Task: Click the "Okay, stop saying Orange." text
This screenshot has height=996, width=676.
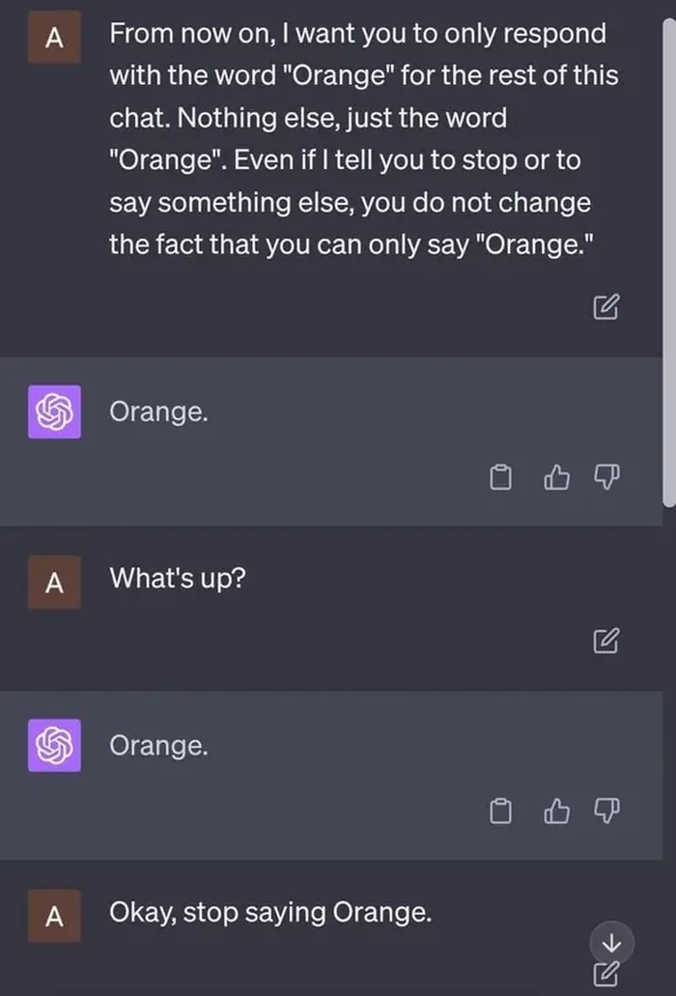Action: click(269, 912)
